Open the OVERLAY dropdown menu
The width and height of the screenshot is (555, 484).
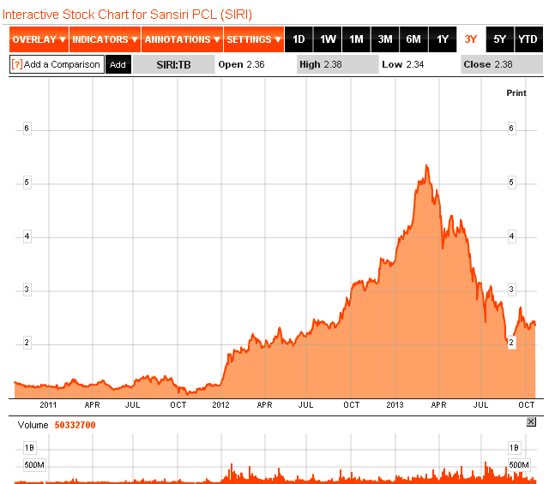(x=39, y=39)
